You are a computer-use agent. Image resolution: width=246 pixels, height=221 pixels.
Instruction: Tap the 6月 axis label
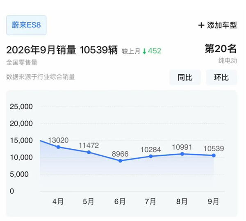tap(120, 201)
